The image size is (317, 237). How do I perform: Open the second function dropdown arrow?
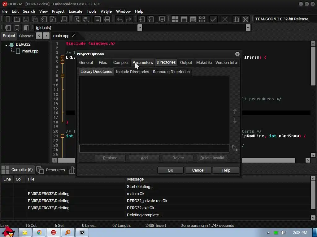(248, 28)
